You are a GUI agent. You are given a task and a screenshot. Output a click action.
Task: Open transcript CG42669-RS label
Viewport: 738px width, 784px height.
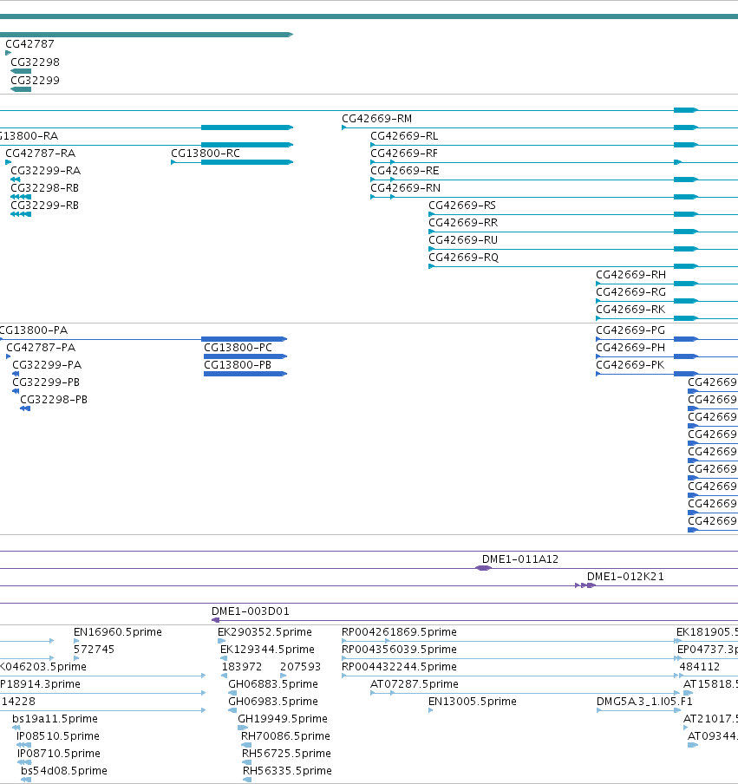click(462, 205)
